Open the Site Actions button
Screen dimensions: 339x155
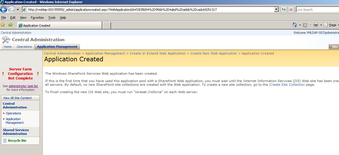[x=334, y=47]
